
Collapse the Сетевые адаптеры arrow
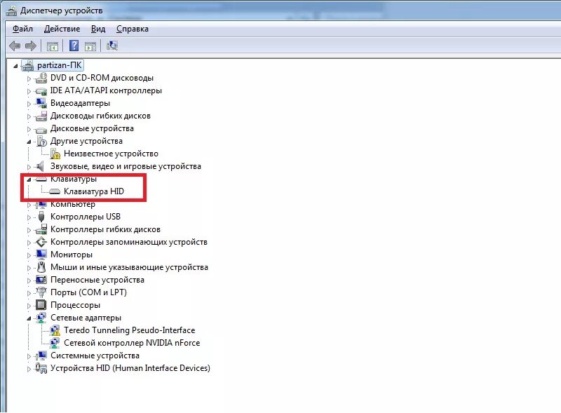[x=29, y=318]
